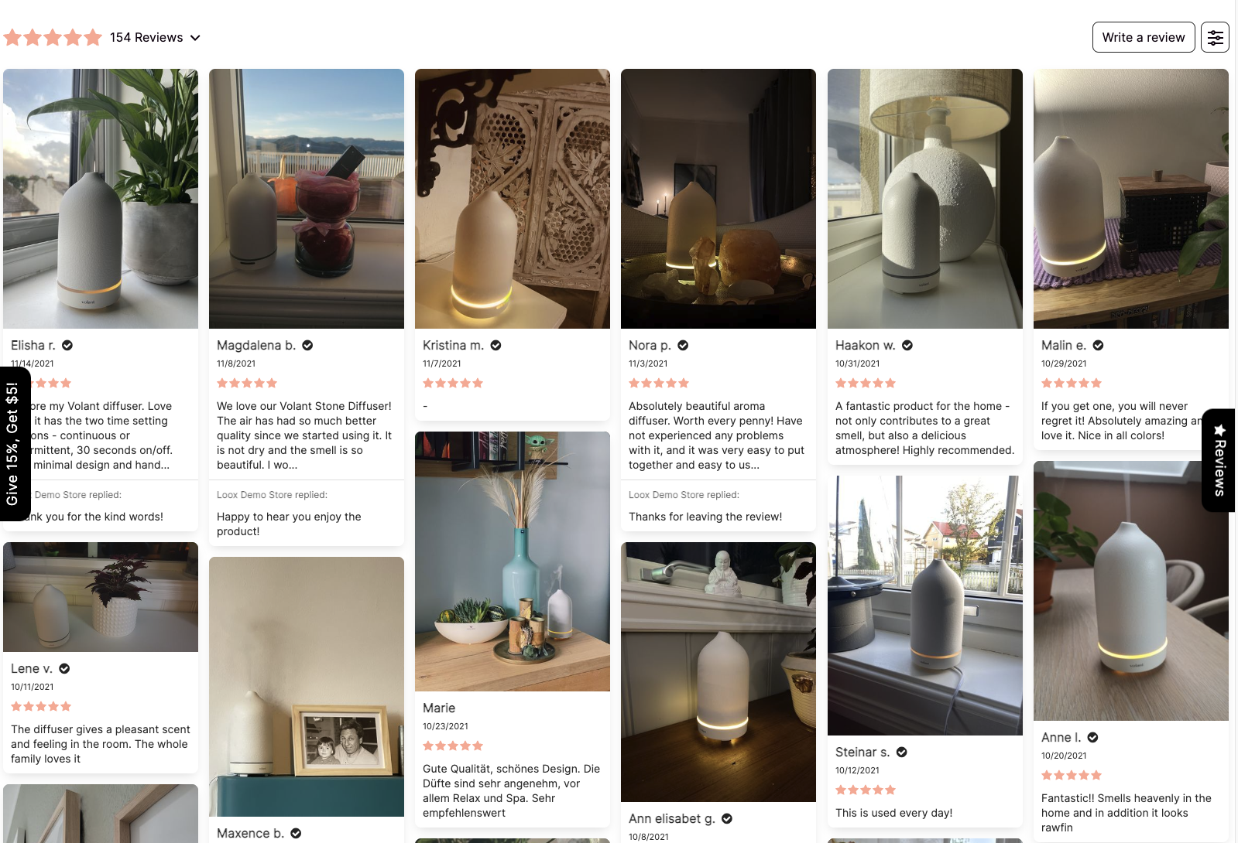Viewport: 1238px width, 843px height.
Task: Expand the 154 Reviews dropdown chevron
Action: [195, 38]
